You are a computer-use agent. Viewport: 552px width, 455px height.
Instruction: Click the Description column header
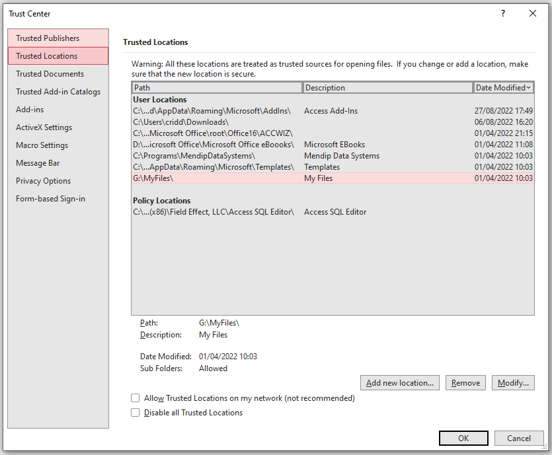point(387,88)
